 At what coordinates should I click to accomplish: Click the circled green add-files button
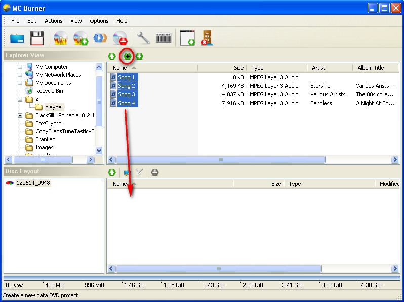tap(127, 56)
